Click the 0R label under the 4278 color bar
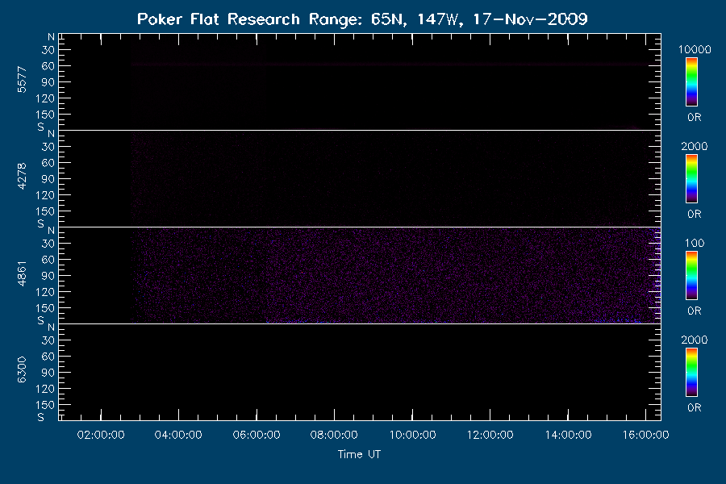This screenshot has height=484, width=726. (x=694, y=214)
